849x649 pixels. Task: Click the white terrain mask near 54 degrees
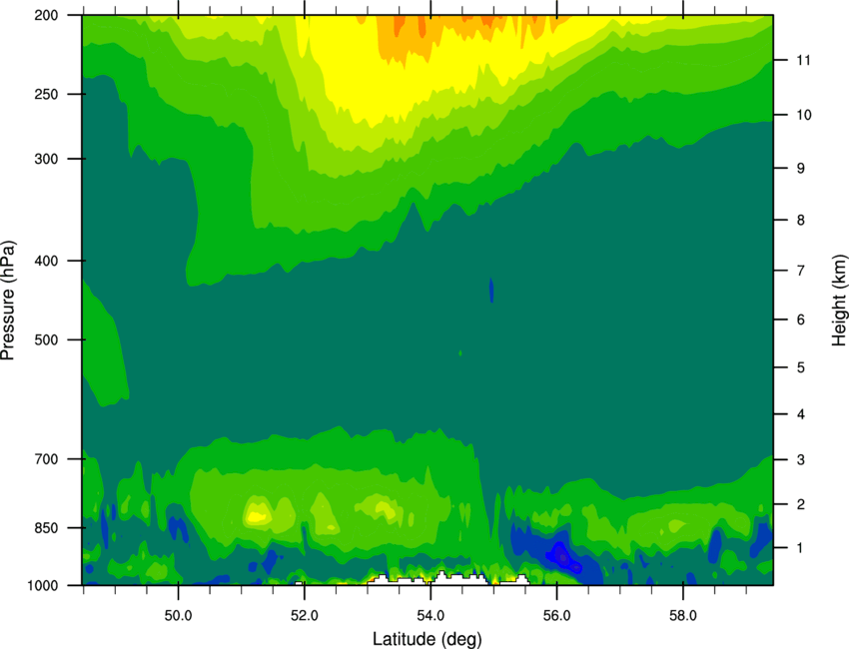(x=457, y=579)
